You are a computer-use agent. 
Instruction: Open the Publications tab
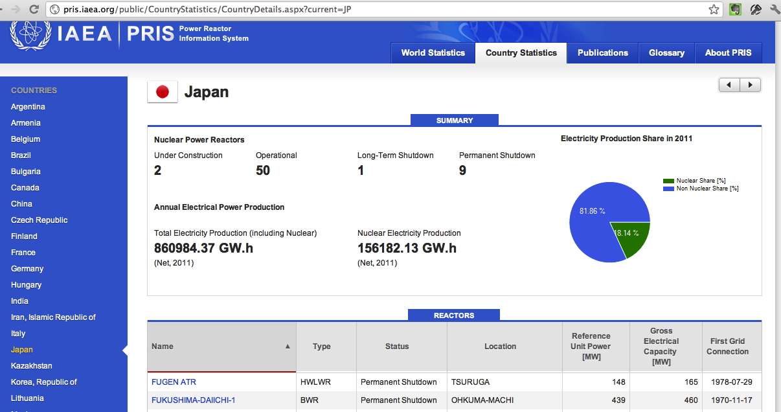click(603, 53)
